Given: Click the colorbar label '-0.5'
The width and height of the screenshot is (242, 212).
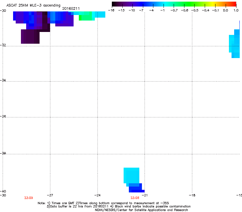Looking at the screenshot, I should [x=195, y=10].
